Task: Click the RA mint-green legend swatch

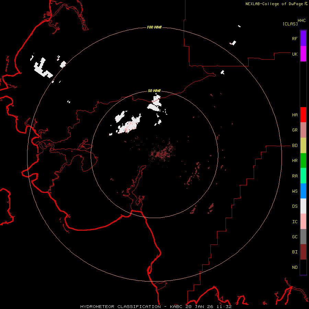Action: 303,176
